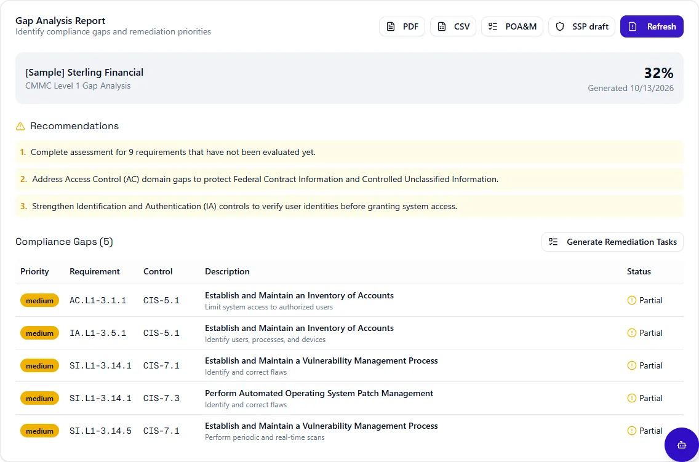Click the [Sample] Sterling Financial title
This screenshot has width=699, height=462.
[x=84, y=73]
